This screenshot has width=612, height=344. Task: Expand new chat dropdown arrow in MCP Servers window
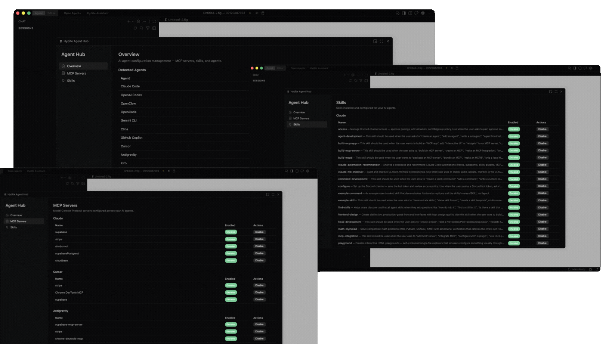65,178
